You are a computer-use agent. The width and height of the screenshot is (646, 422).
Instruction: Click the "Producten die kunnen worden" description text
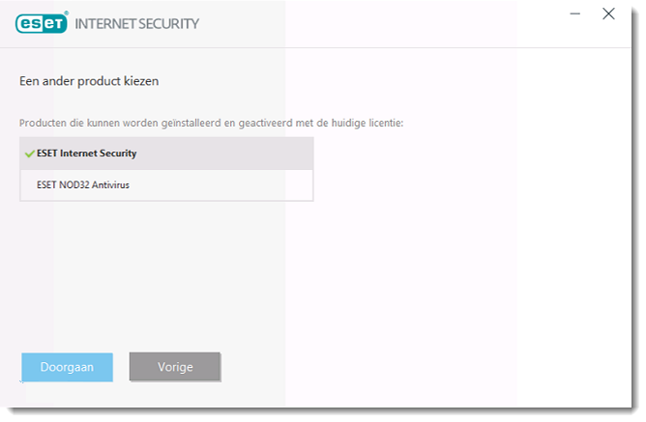coord(97,124)
